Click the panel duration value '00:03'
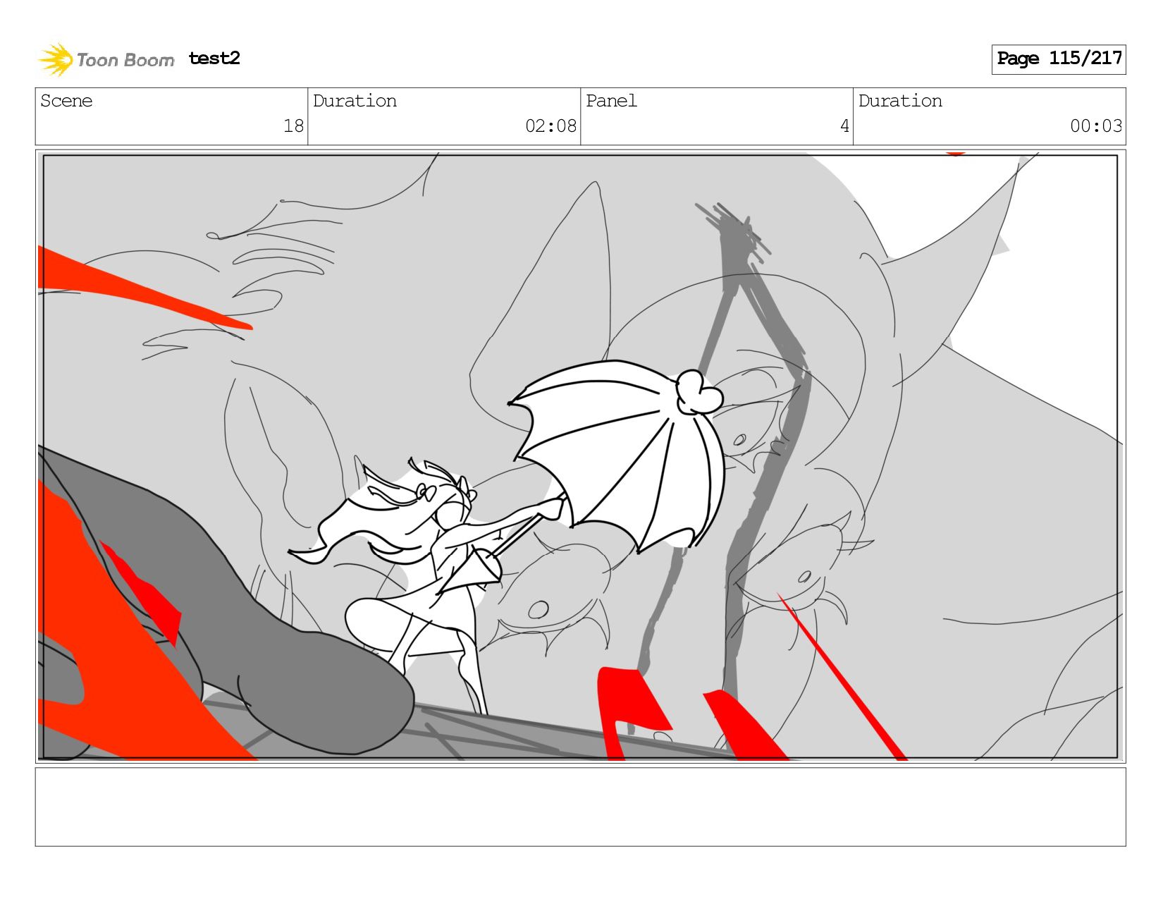Screen dimensions: 1163x899 pyautogui.click(x=1096, y=126)
